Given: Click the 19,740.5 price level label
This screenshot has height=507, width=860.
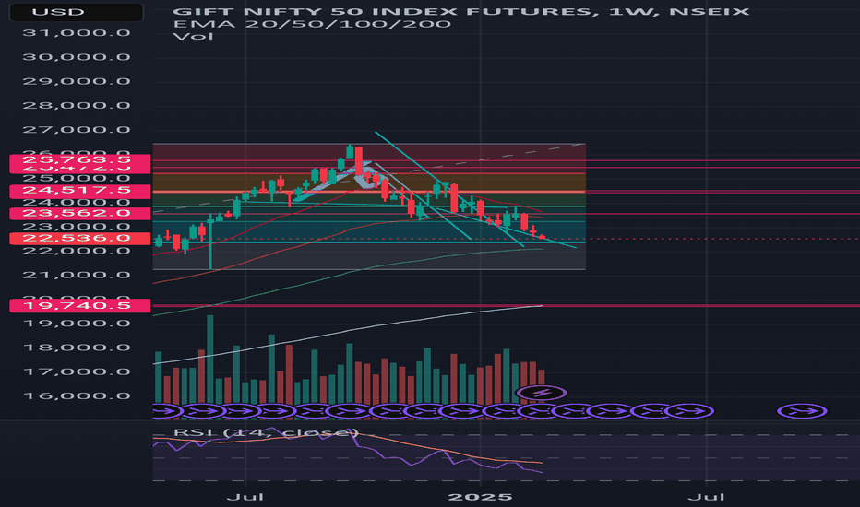Looking at the screenshot, I should (80, 305).
